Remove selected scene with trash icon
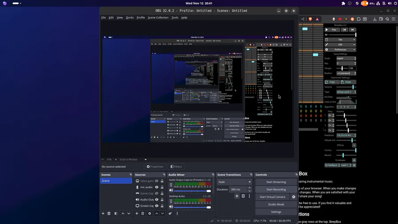Viewport: 398px width, 224px height. [109, 213]
